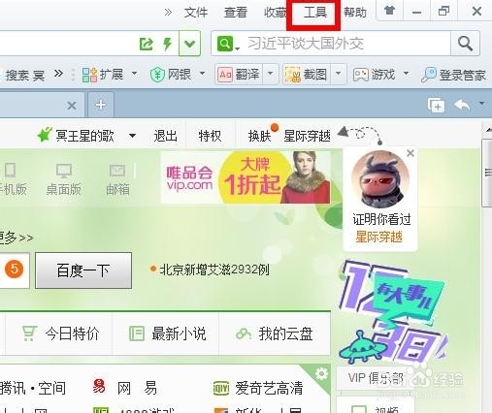492x413 pixels.
Task: Click the cartoon avatar in popup card
Action: coord(380,179)
